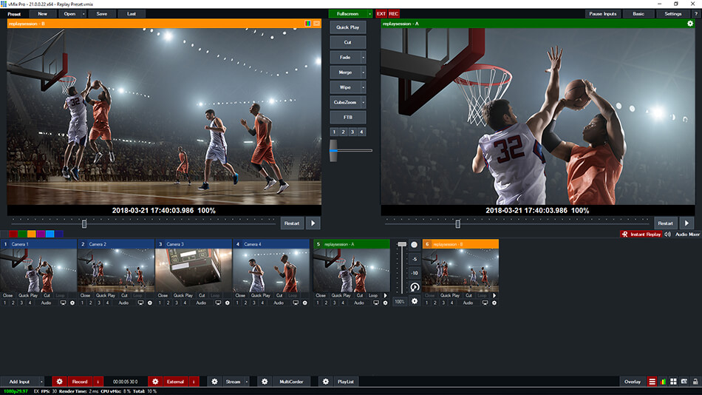This screenshot has height=395, width=702.
Task: Switch to list view icon bottom right
Action: (x=652, y=382)
